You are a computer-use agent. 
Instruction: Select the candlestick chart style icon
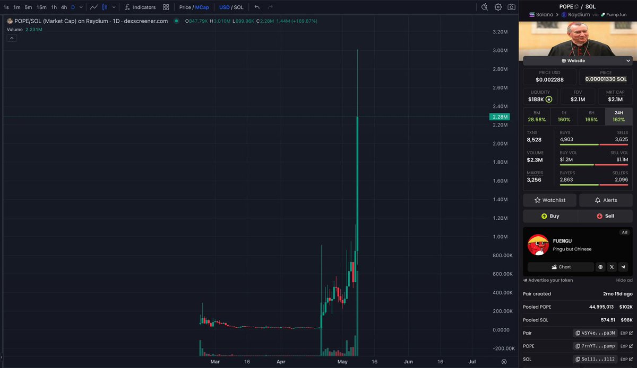pyautogui.click(x=105, y=7)
